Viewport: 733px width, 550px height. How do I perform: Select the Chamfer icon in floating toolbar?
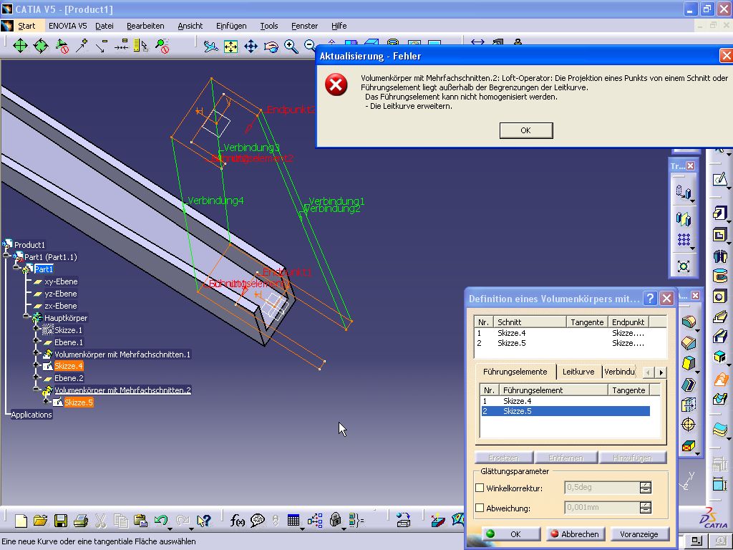point(689,343)
